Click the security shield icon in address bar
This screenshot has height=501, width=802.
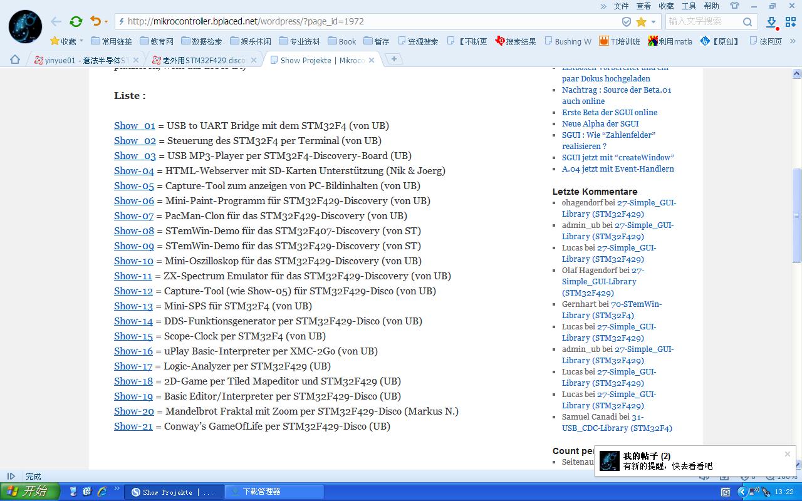[626, 21]
